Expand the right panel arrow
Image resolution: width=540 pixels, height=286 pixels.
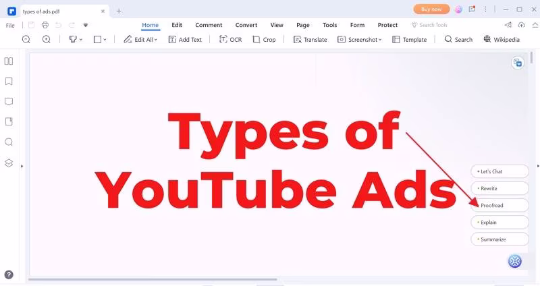538,166
